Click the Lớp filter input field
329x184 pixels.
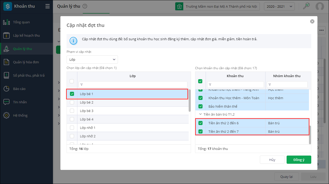click(133, 85)
